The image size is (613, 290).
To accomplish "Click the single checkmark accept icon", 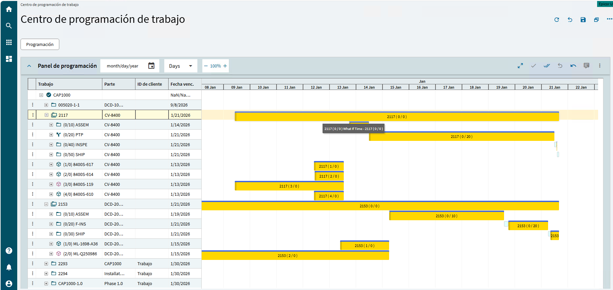I will (x=534, y=66).
